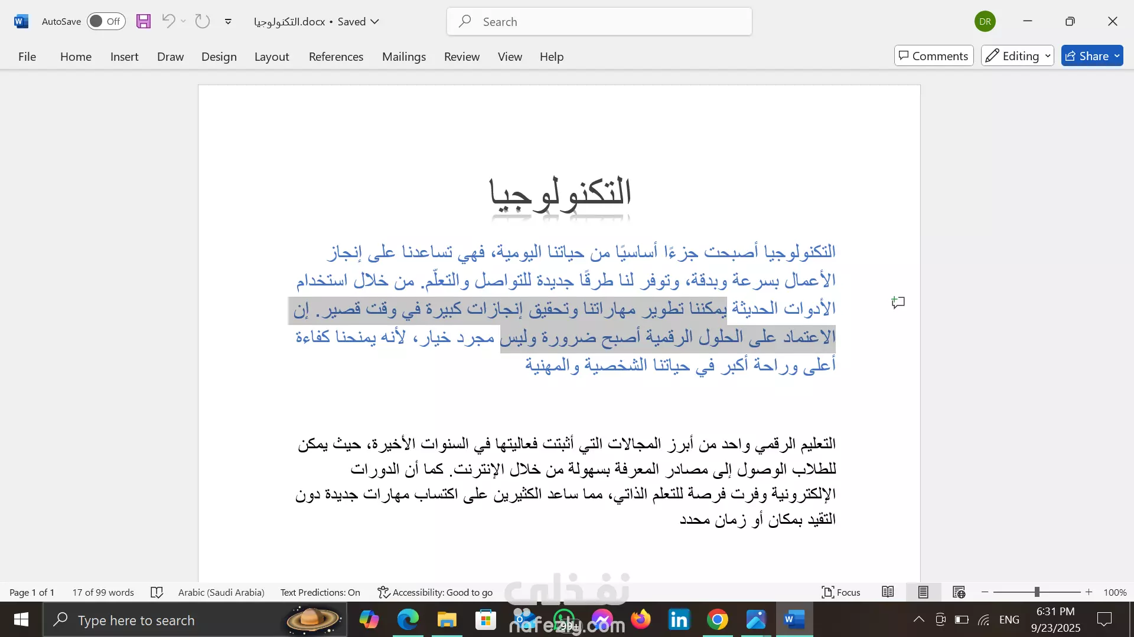This screenshot has height=637, width=1134.
Task: Open the spelling proofing book icon
Action: click(x=157, y=592)
